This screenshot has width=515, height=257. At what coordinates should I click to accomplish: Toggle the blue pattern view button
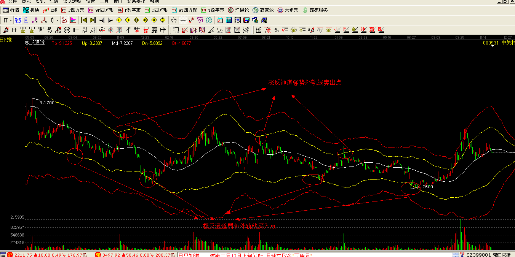coord(18,20)
